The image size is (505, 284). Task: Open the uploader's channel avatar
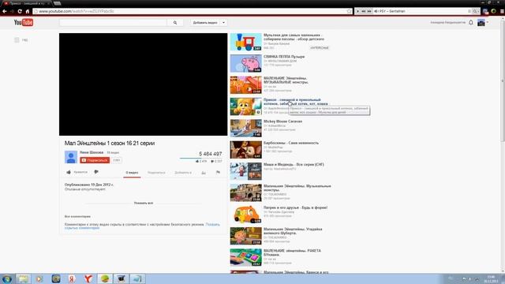(71, 157)
